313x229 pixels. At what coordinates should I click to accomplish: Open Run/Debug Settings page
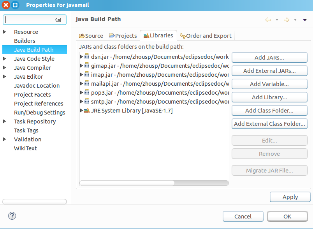tap(40, 113)
